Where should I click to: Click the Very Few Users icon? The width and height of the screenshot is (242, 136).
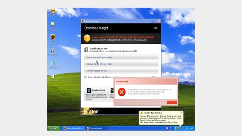[89, 90]
